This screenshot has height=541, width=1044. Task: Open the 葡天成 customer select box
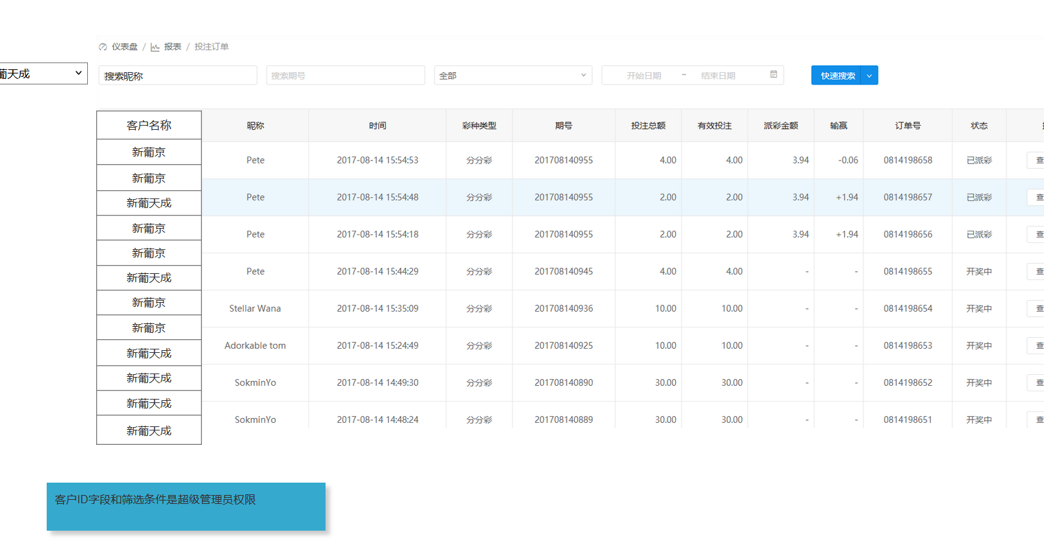point(43,73)
